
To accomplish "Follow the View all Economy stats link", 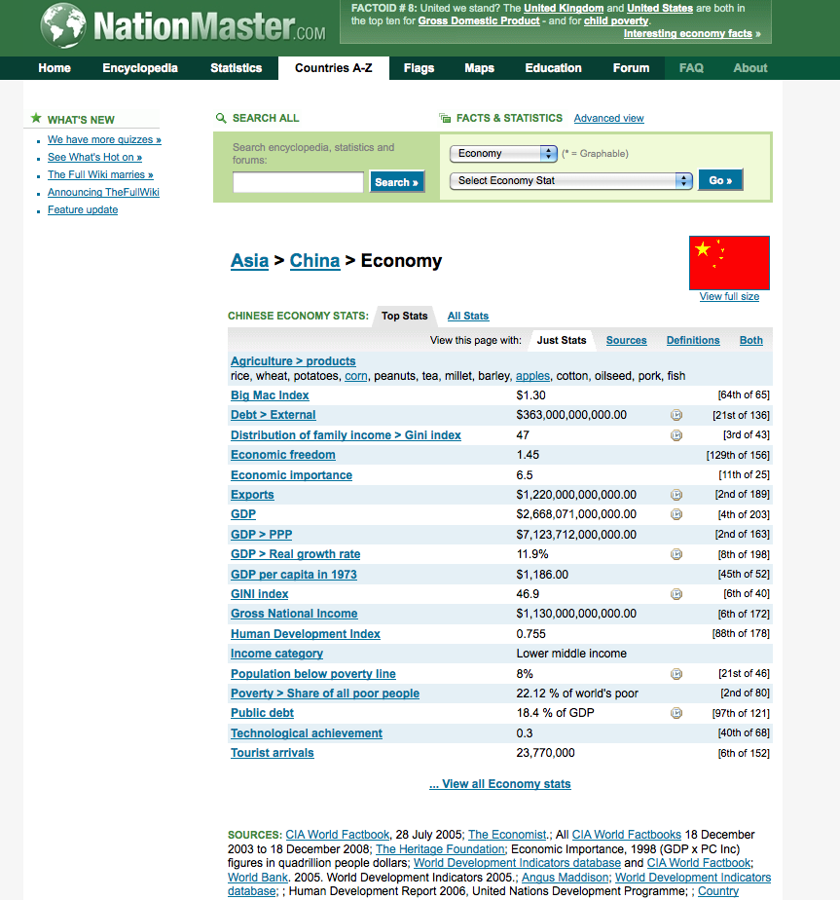I will [x=499, y=783].
